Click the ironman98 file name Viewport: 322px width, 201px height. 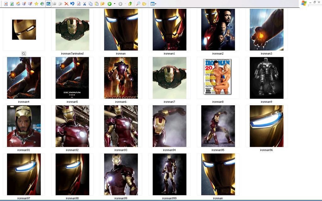point(72,198)
